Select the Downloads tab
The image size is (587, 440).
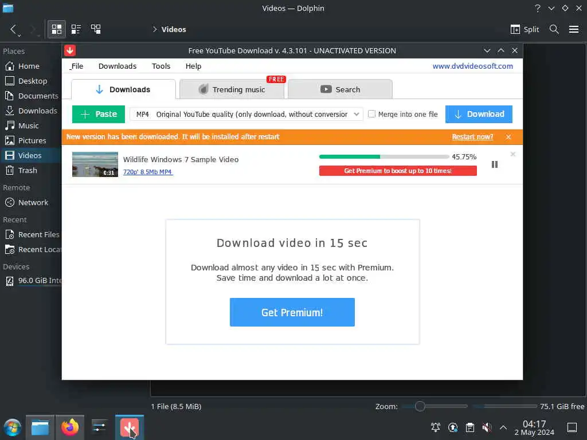point(123,89)
